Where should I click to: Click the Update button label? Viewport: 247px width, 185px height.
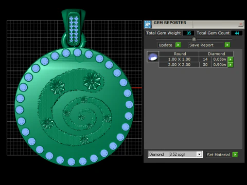click(x=165, y=45)
